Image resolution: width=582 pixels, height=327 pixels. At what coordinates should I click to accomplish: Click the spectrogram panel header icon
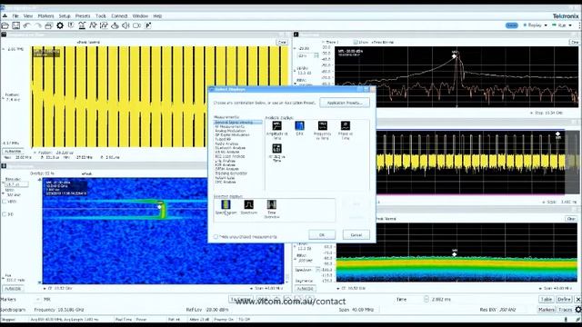[x=4, y=166]
